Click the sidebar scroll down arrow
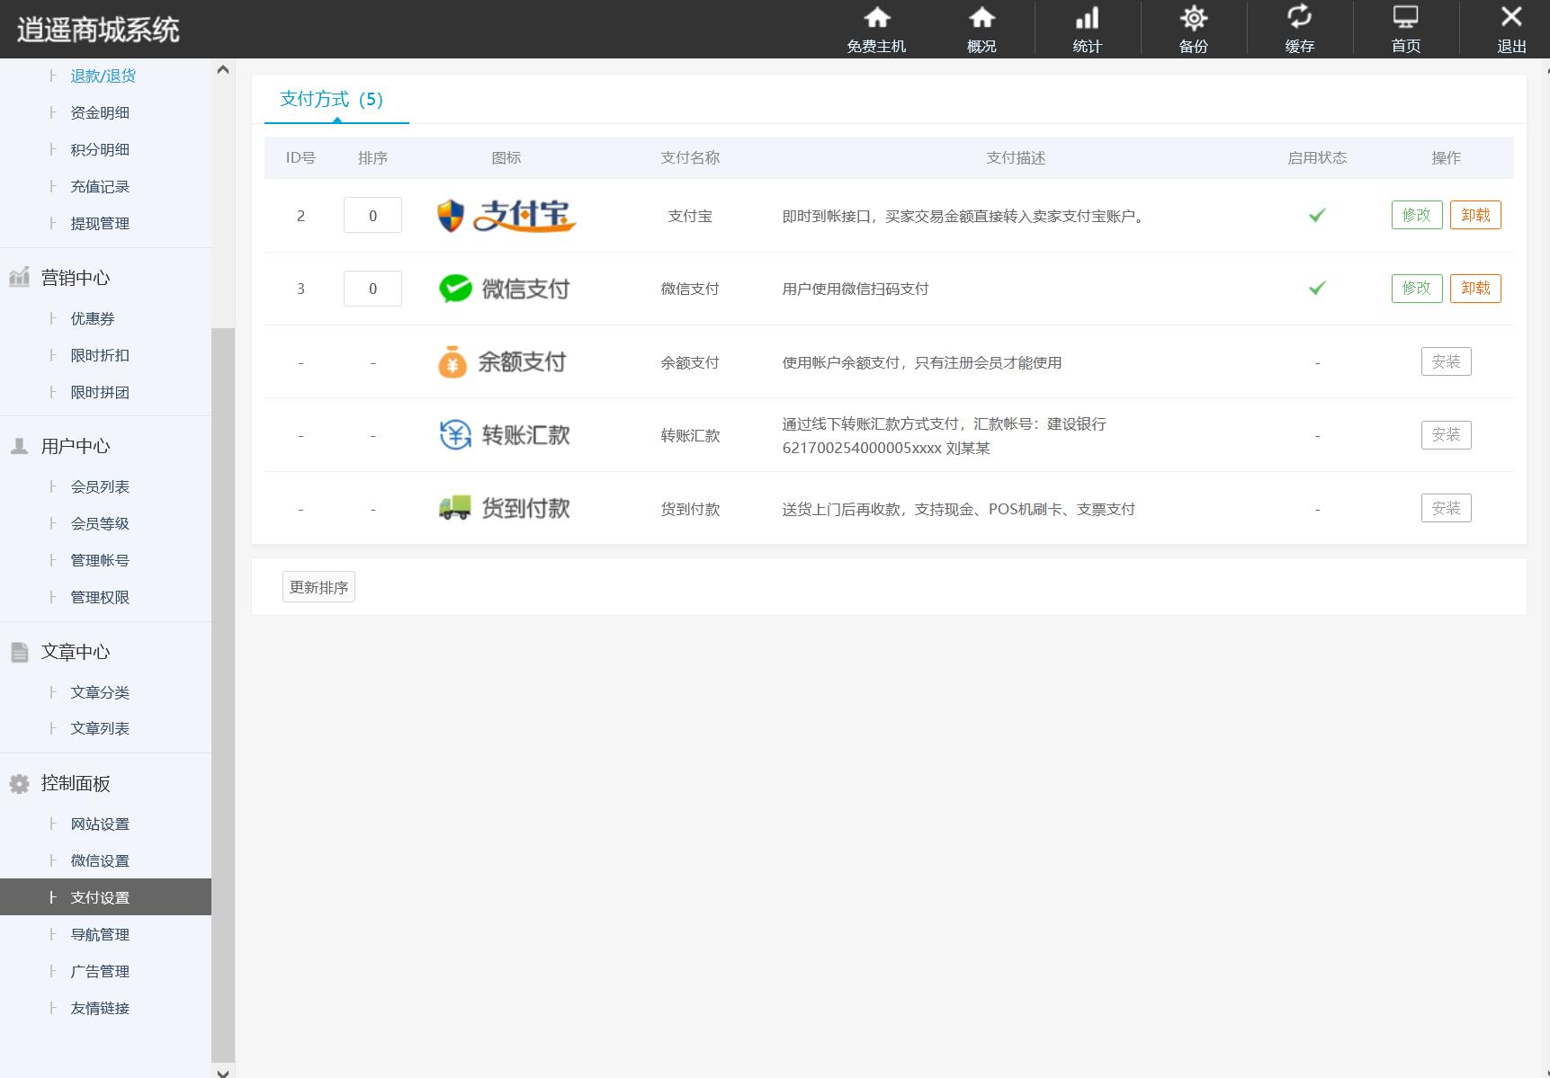The width and height of the screenshot is (1550, 1078). tap(223, 1072)
